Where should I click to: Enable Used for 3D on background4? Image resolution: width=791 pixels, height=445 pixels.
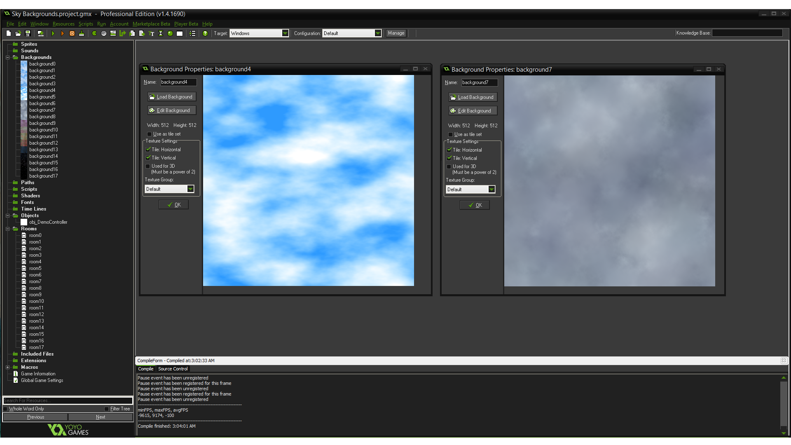[x=148, y=166]
